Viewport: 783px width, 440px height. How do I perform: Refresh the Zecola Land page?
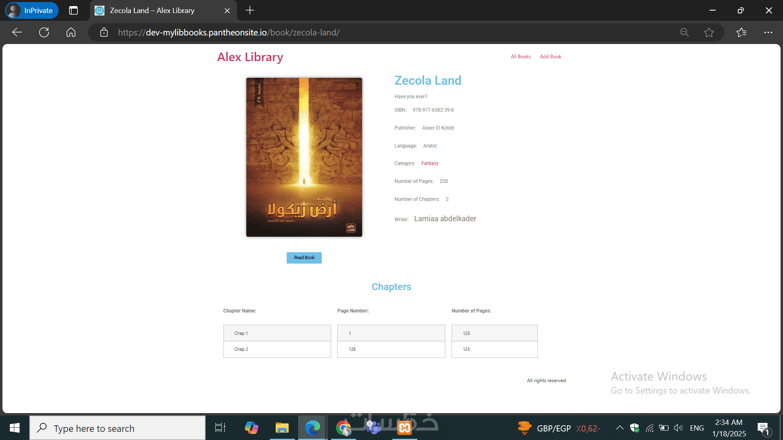click(44, 33)
